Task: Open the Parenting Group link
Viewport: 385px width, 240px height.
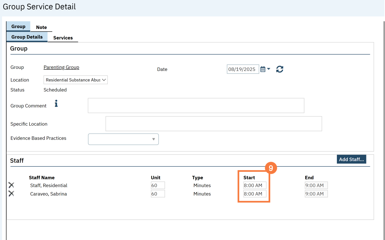Action: pyautogui.click(x=61, y=67)
